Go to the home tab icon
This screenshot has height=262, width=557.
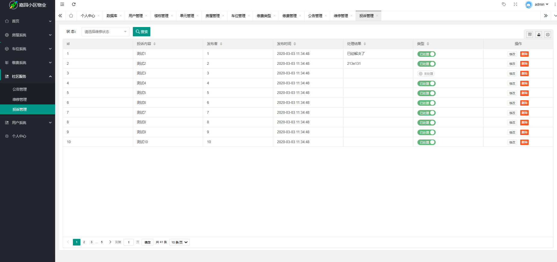click(71, 16)
